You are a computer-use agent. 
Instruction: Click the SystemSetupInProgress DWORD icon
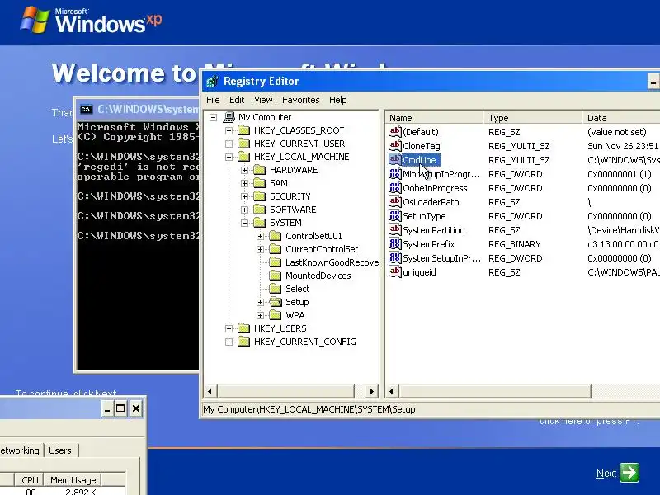click(395, 257)
